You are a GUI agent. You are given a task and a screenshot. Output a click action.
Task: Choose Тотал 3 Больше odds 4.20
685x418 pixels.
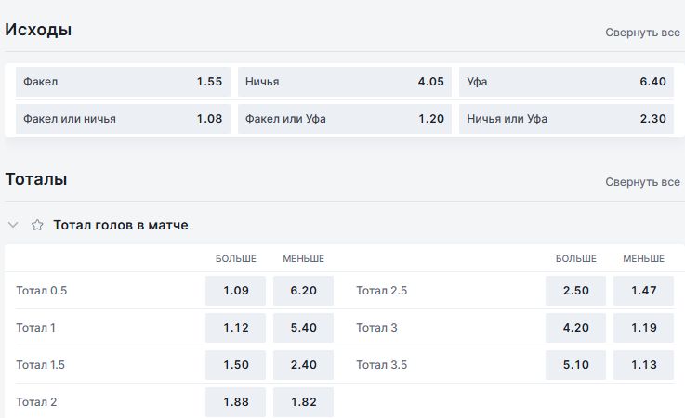pyautogui.click(x=575, y=328)
